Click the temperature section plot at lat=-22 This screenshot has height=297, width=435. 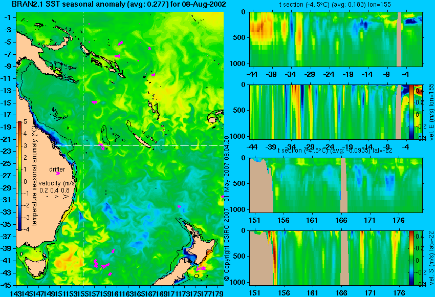(x=336, y=185)
